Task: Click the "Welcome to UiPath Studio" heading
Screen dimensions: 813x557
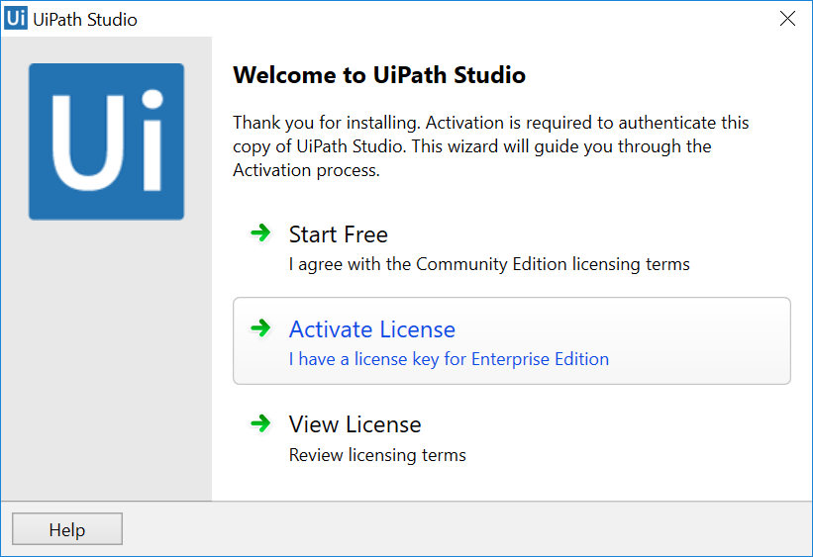Action: 379,75
